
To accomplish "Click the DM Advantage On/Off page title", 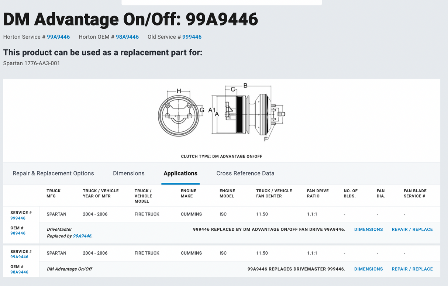I will point(130,20).
